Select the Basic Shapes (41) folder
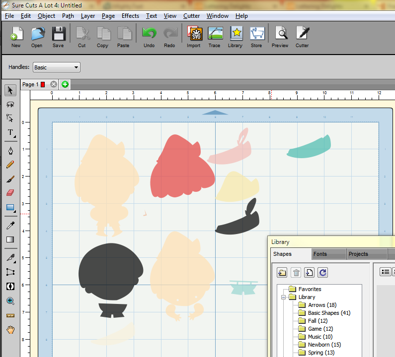The image size is (395, 357). [329, 313]
